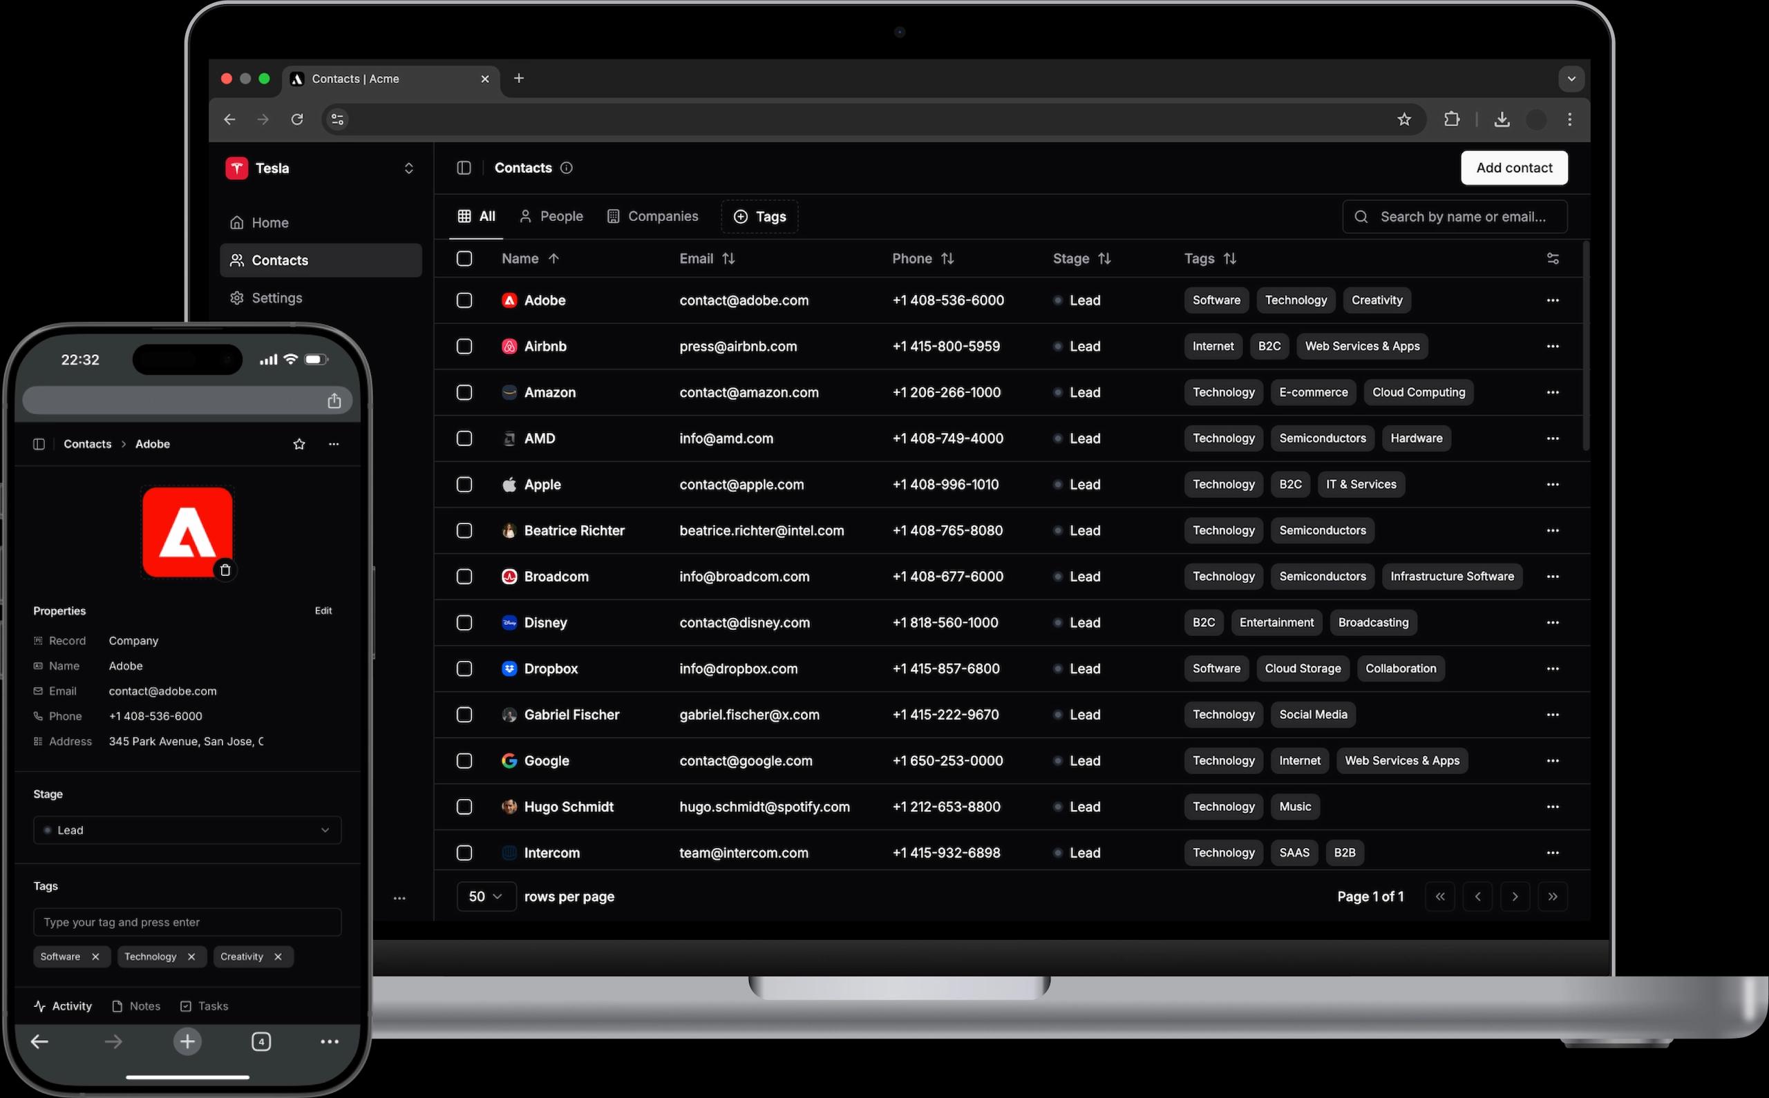This screenshot has height=1098, width=1769.
Task: Expand the rows per page dropdown showing 50
Action: (486, 896)
